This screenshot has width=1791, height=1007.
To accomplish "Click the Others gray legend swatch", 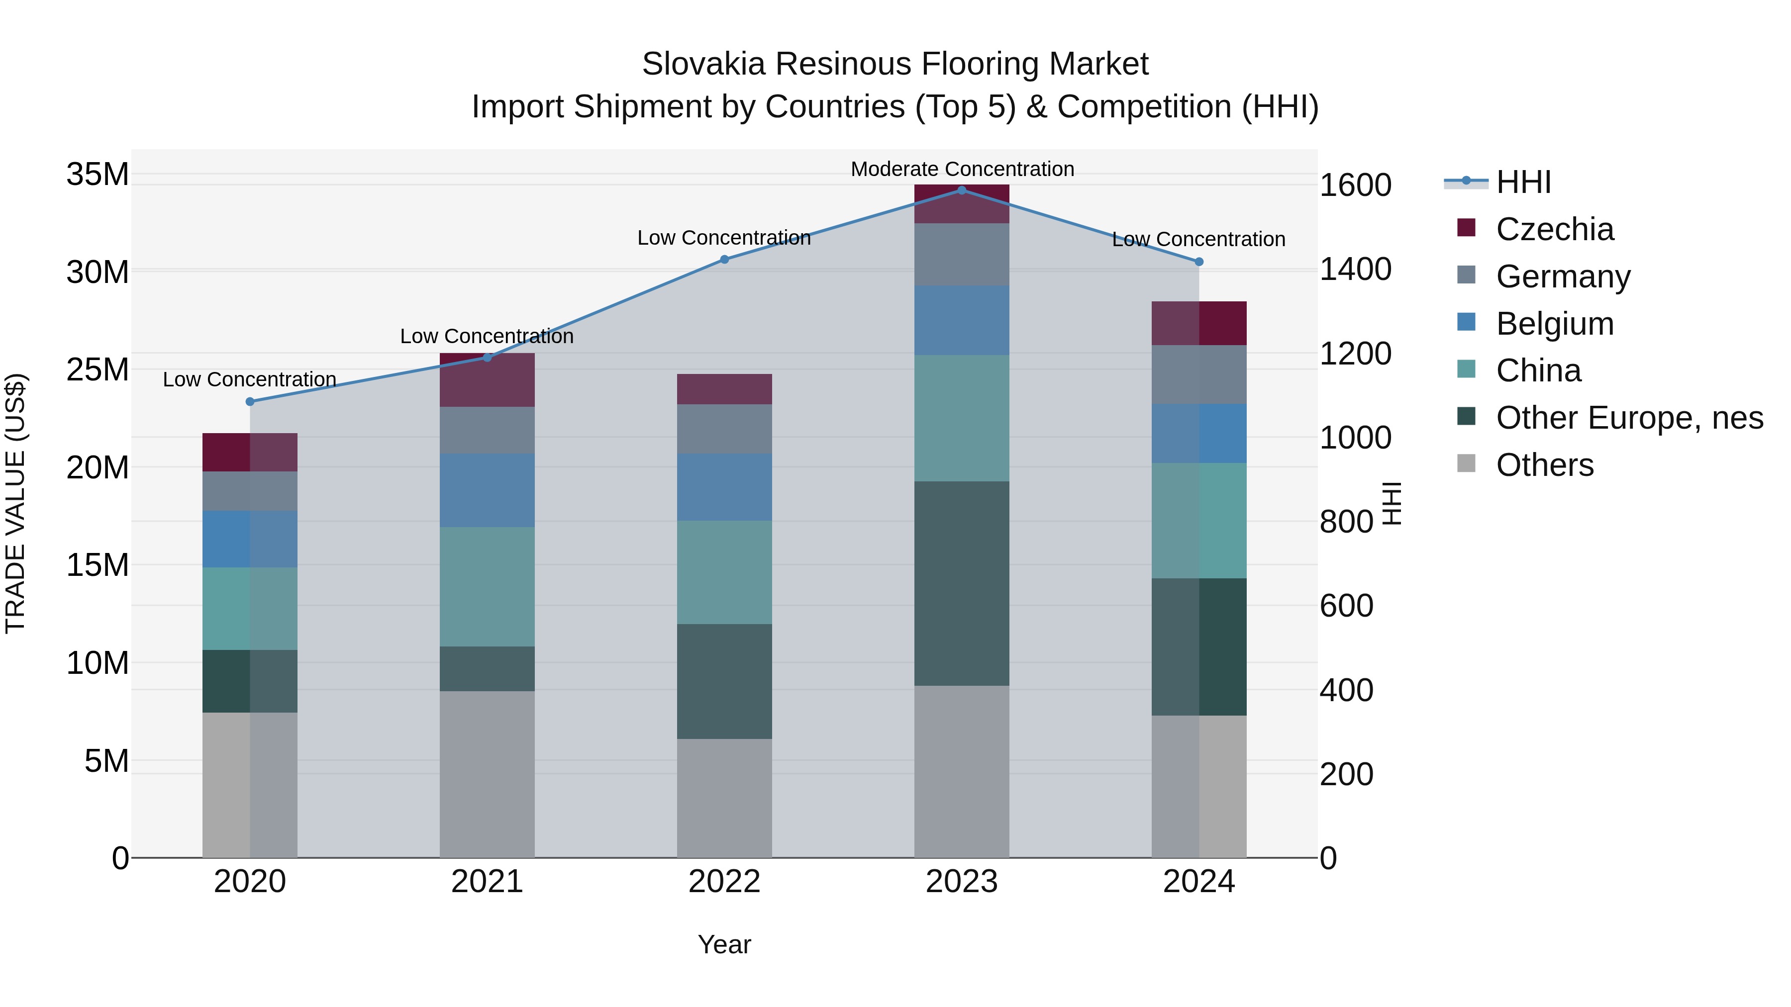I will coord(1466,463).
